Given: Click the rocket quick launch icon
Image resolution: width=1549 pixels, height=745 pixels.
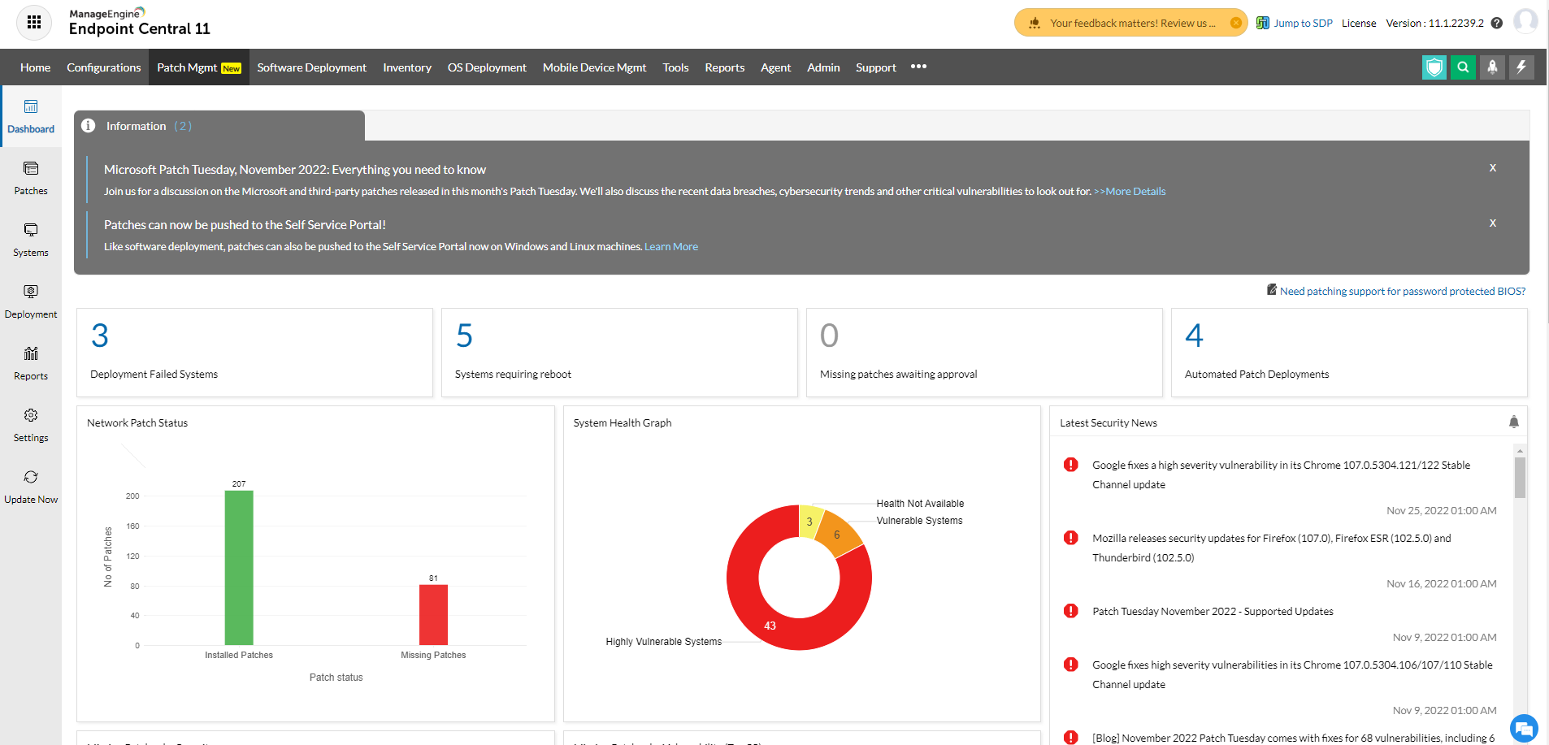Looking at the screenshot, I should point(1492,67).
